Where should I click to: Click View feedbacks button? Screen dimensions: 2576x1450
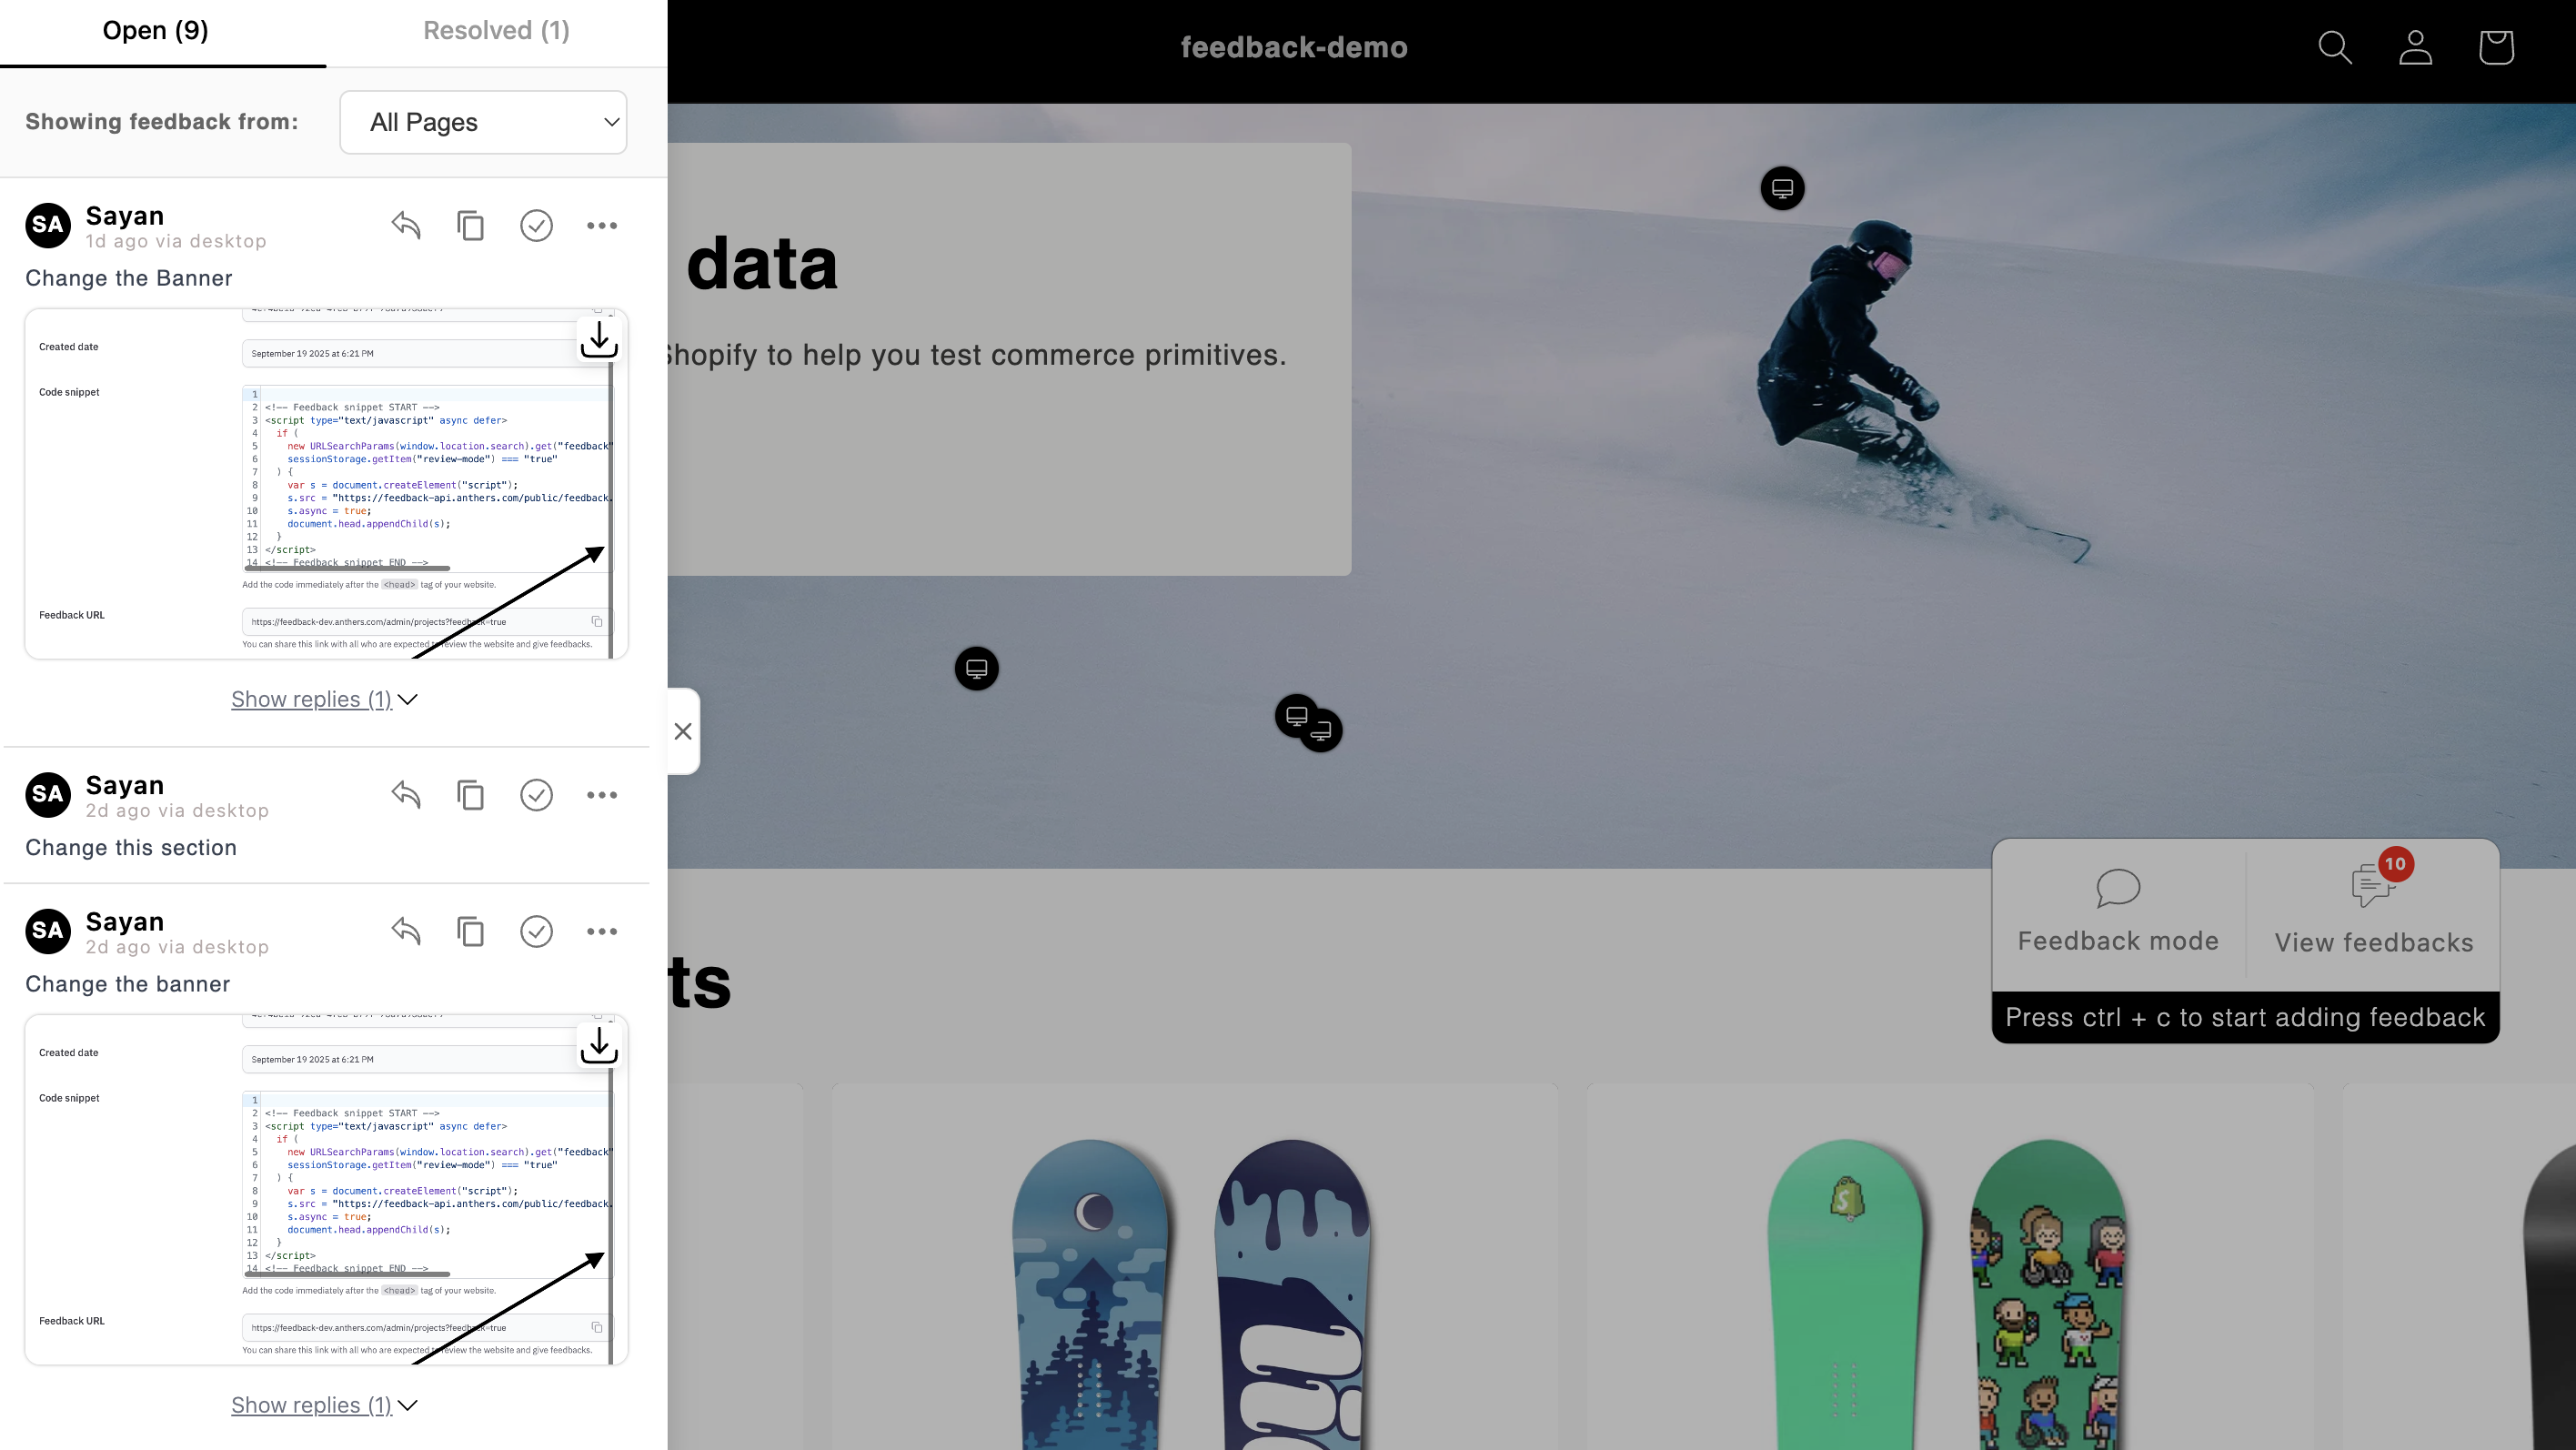[2374, 912]
